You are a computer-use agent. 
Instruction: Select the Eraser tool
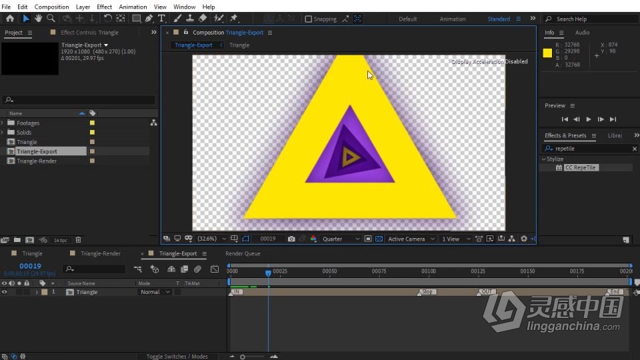pyautogui.click(x=203, y=19)
